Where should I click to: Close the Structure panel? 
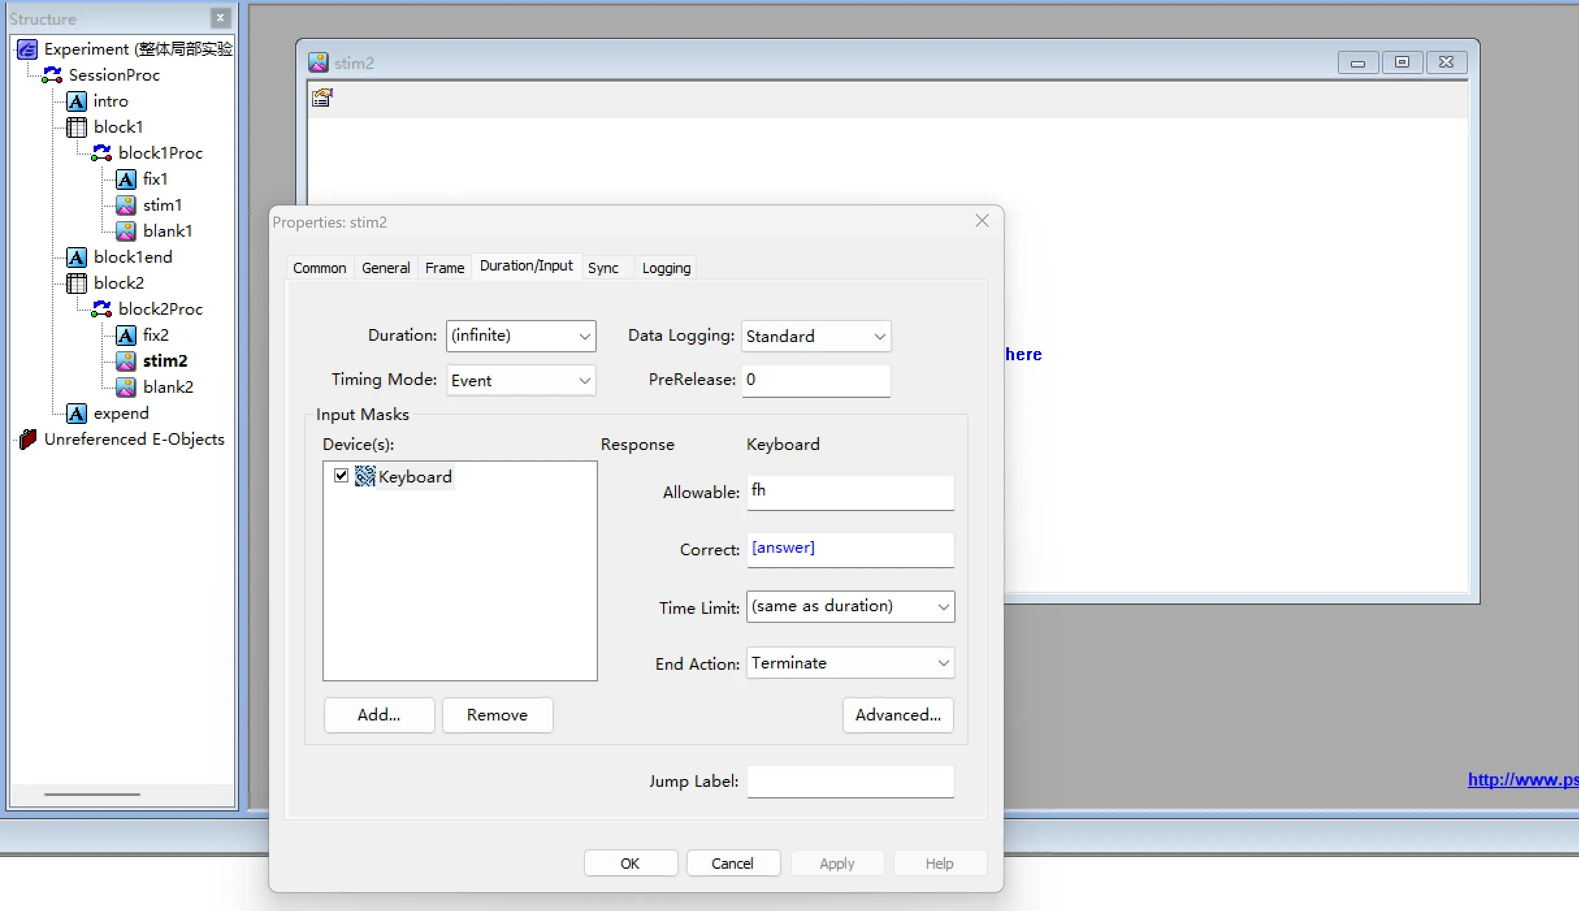coord(220,18)
